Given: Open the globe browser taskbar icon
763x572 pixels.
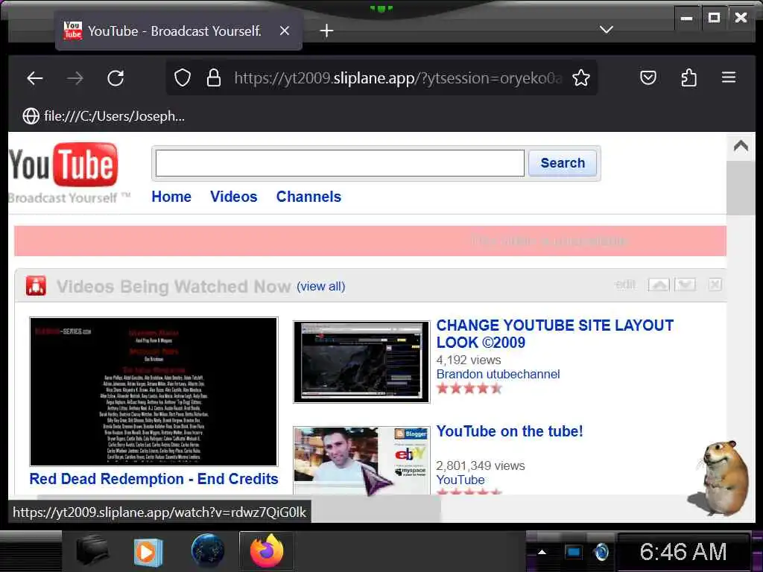Looking at the screenshot, I should point(208,551).
